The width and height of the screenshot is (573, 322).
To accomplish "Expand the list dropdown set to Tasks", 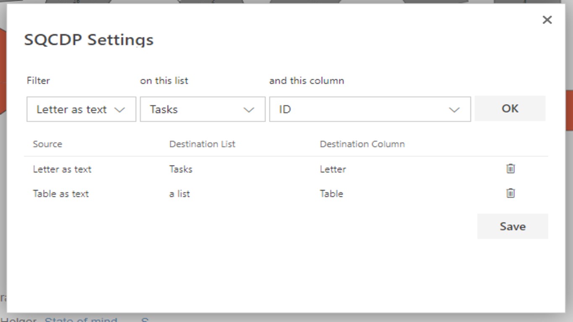I will tap(203, 109).
